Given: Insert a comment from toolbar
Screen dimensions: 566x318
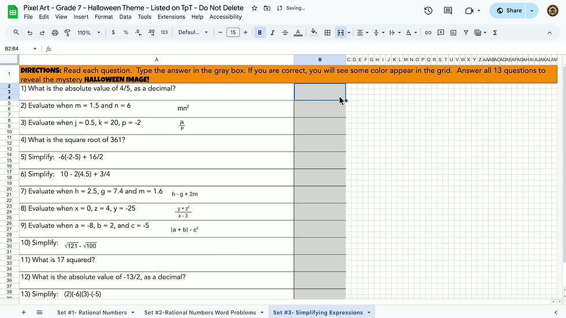Looking at the screenshot, I should click(x=441, y=32).
